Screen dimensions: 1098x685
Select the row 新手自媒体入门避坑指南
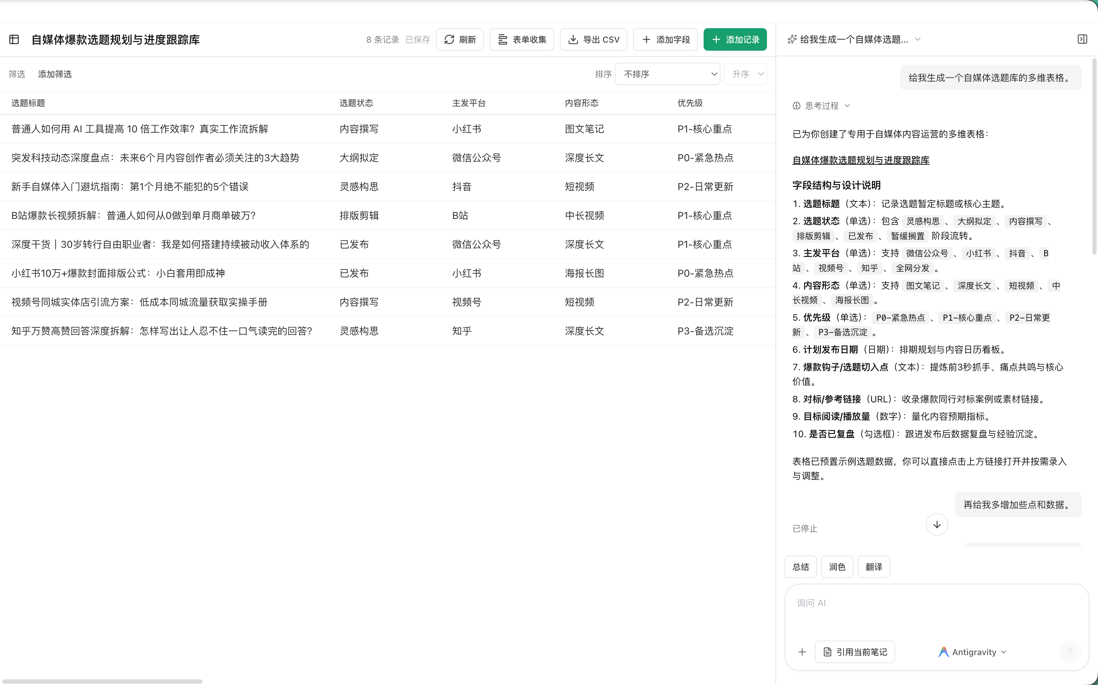pyautogui.click(x=387, y=187)
